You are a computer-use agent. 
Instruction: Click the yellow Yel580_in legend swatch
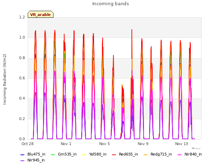coord(84,154)
